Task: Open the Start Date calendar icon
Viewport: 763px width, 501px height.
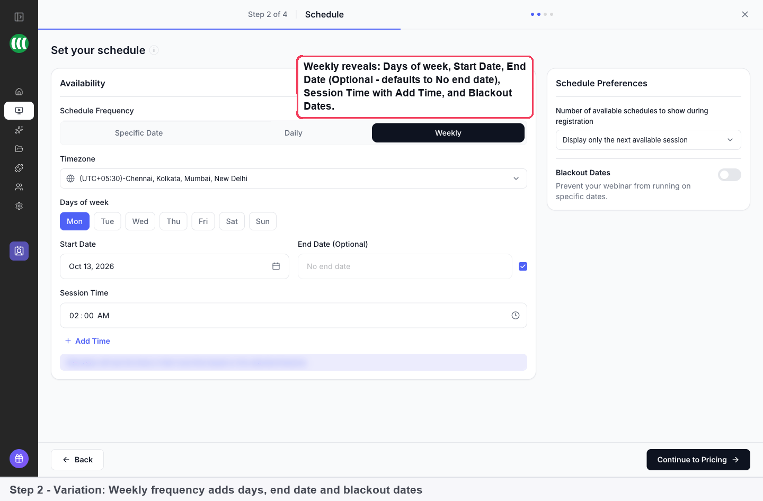Action: click(276, 266)
